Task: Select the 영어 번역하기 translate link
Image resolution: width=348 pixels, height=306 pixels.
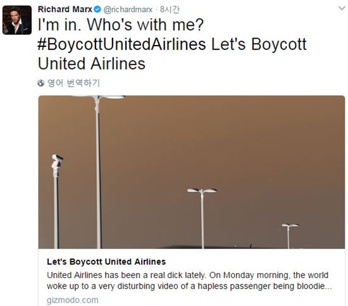Action: tap(73, 83)
